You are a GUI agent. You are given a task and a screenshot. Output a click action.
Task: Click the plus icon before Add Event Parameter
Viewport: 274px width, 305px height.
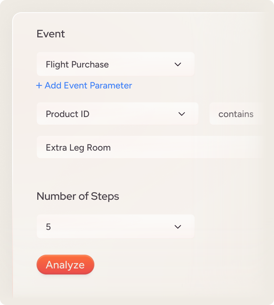39,85
